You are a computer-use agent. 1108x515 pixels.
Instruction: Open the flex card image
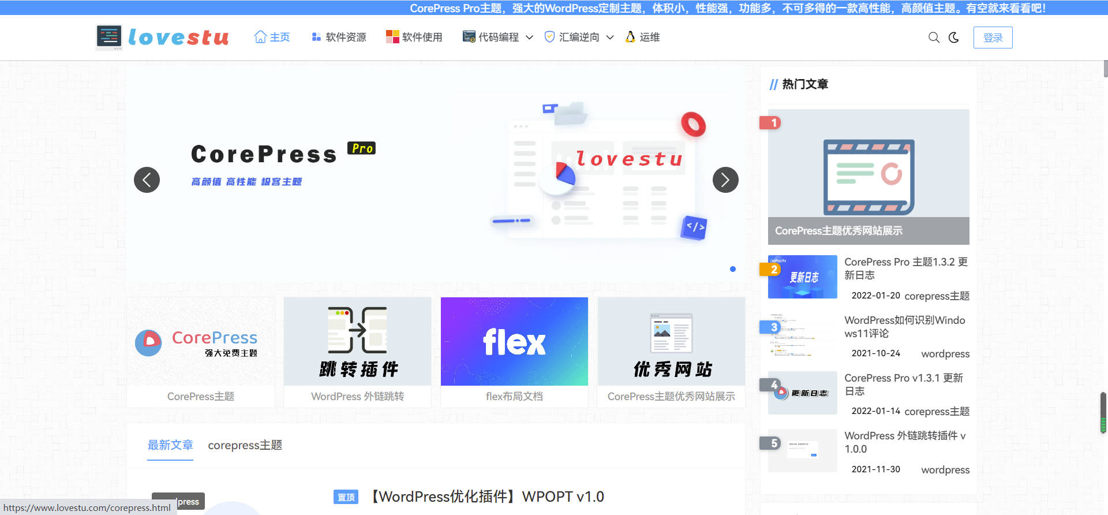point(515,341)
